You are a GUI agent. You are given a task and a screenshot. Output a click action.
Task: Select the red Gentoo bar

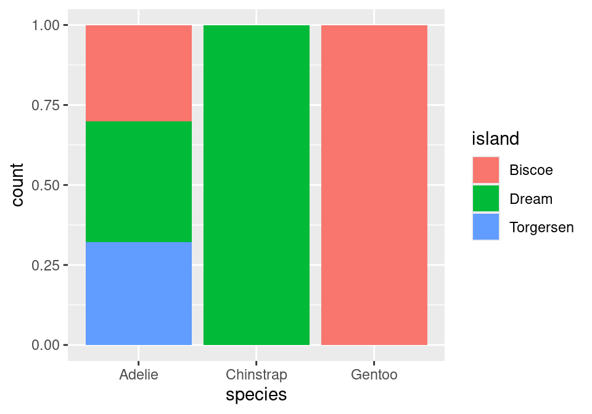[x=374, y=185]
